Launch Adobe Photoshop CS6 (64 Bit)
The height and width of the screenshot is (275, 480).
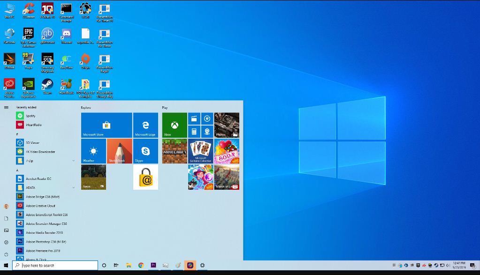46,242
